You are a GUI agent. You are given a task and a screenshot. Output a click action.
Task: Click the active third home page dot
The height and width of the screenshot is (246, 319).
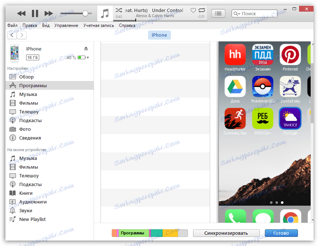(282, 202)
